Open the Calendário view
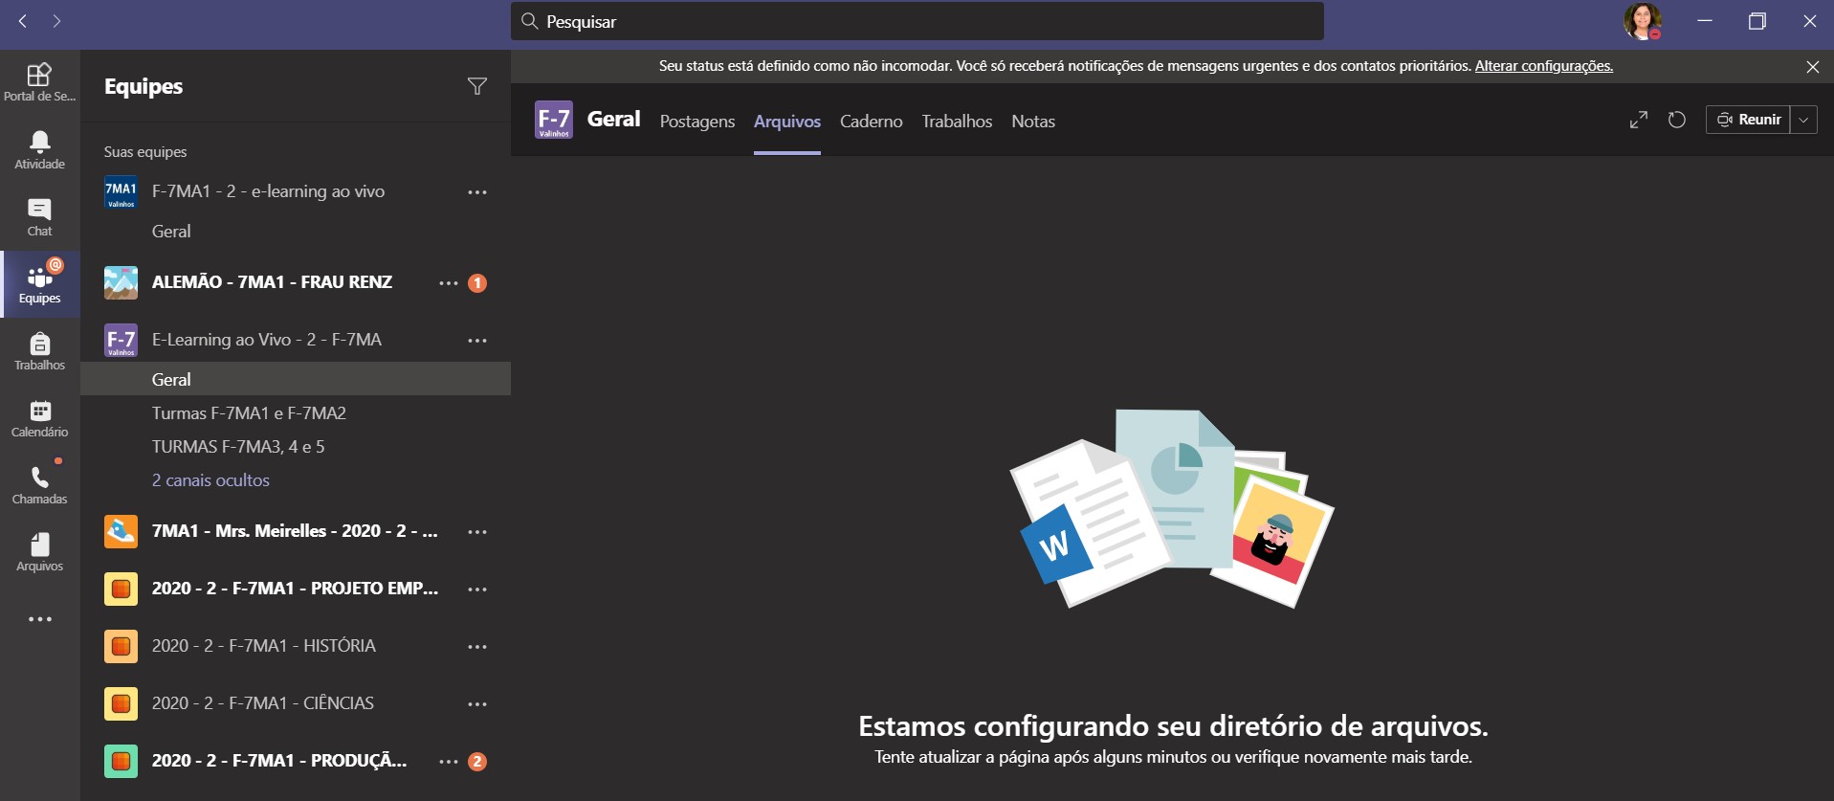Screen dimensions: 1834x801 39,418
